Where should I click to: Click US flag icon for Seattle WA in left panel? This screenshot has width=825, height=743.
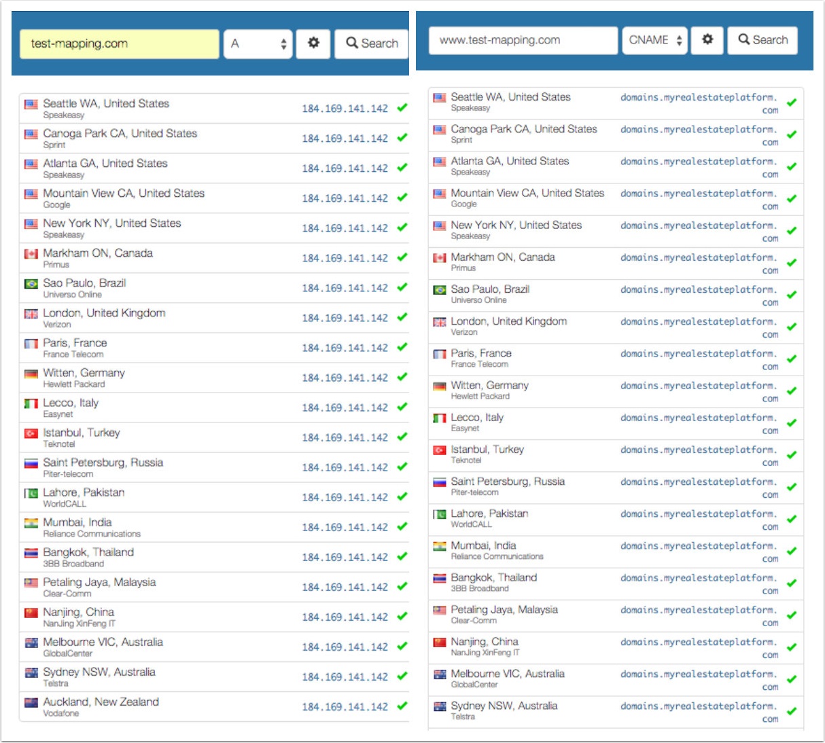coord(31,105)
